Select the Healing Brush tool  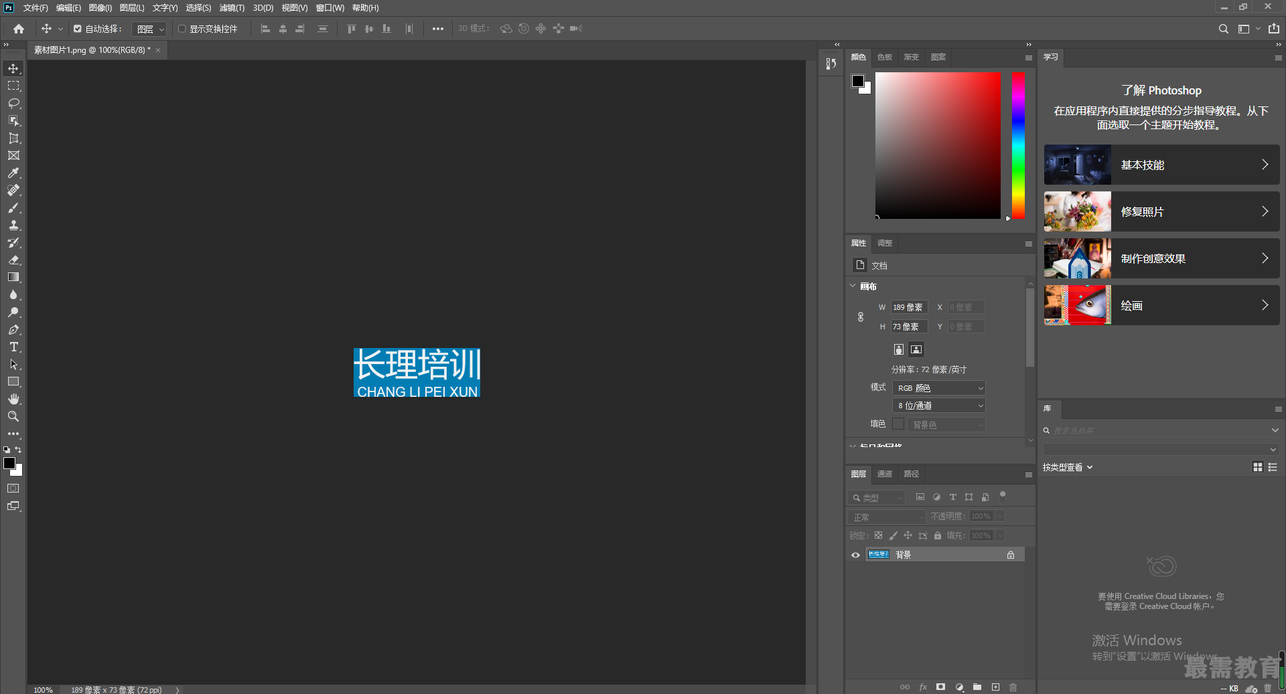(x=13, y=190)
